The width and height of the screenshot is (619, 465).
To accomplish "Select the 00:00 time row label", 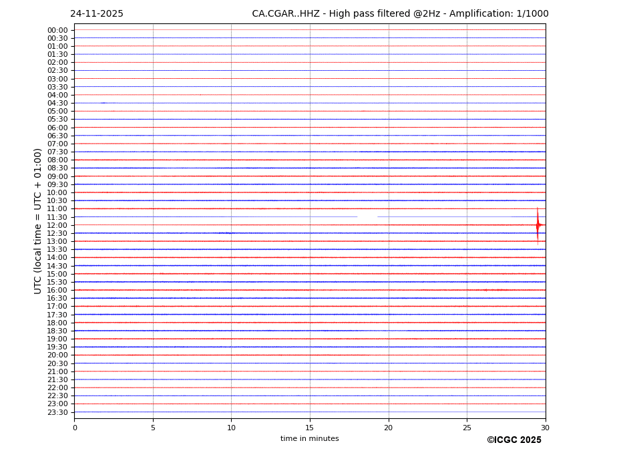I will tap(57, 30).
